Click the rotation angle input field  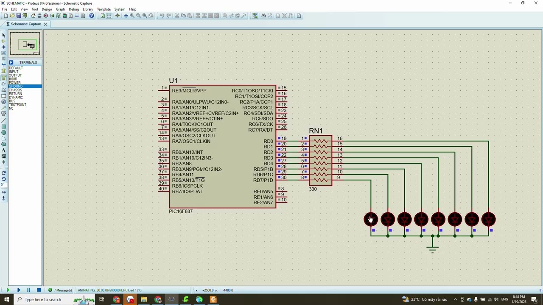4,185
